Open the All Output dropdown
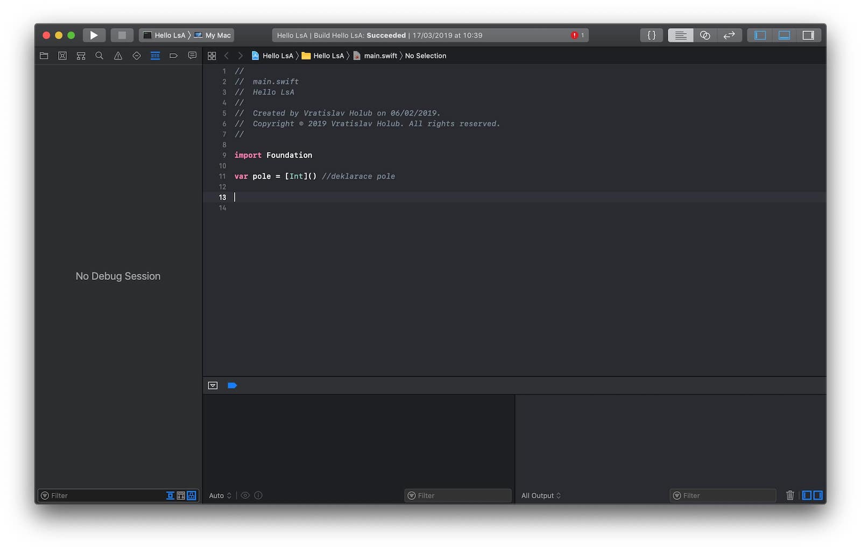 [541, 496]
